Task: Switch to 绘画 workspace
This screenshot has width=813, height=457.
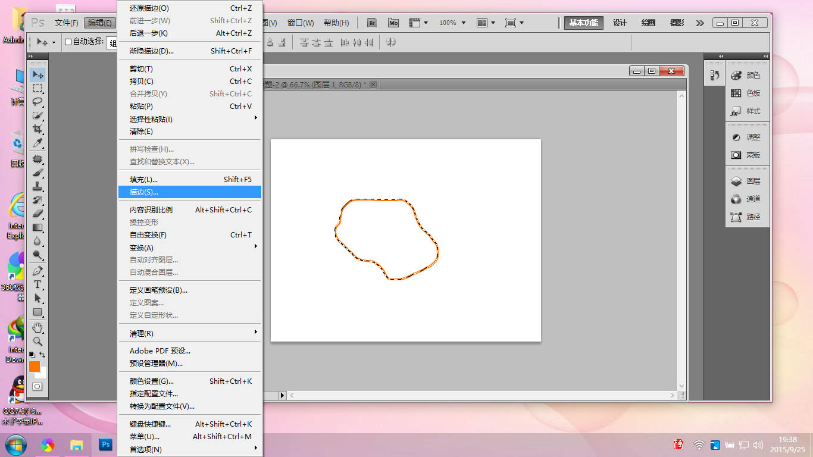Action: tap(648, 23)
